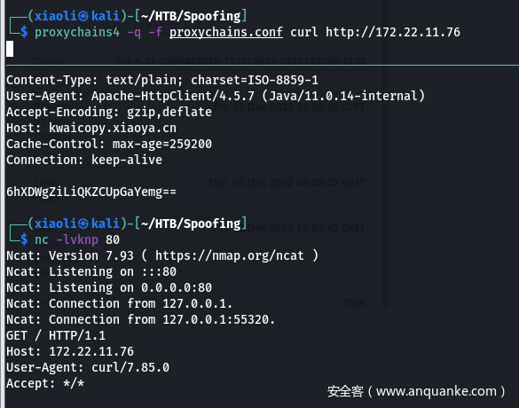Click the -lvknp flag text

pyautogui.click(x=77, y=239)
